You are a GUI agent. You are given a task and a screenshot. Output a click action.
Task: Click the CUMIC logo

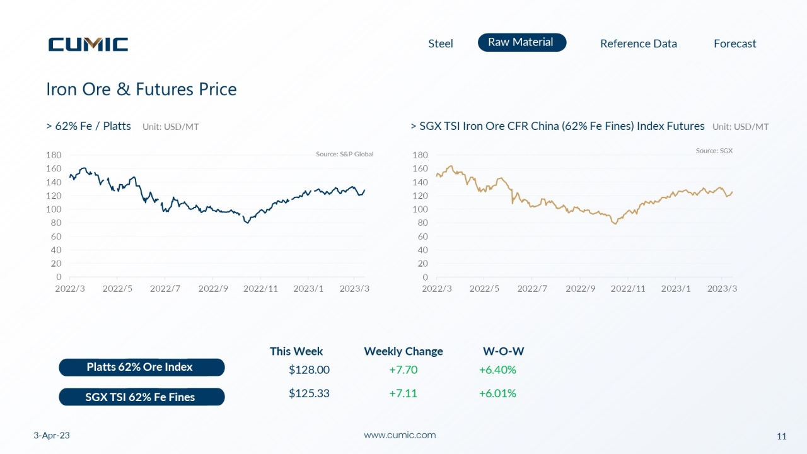(x=88, y=44)
